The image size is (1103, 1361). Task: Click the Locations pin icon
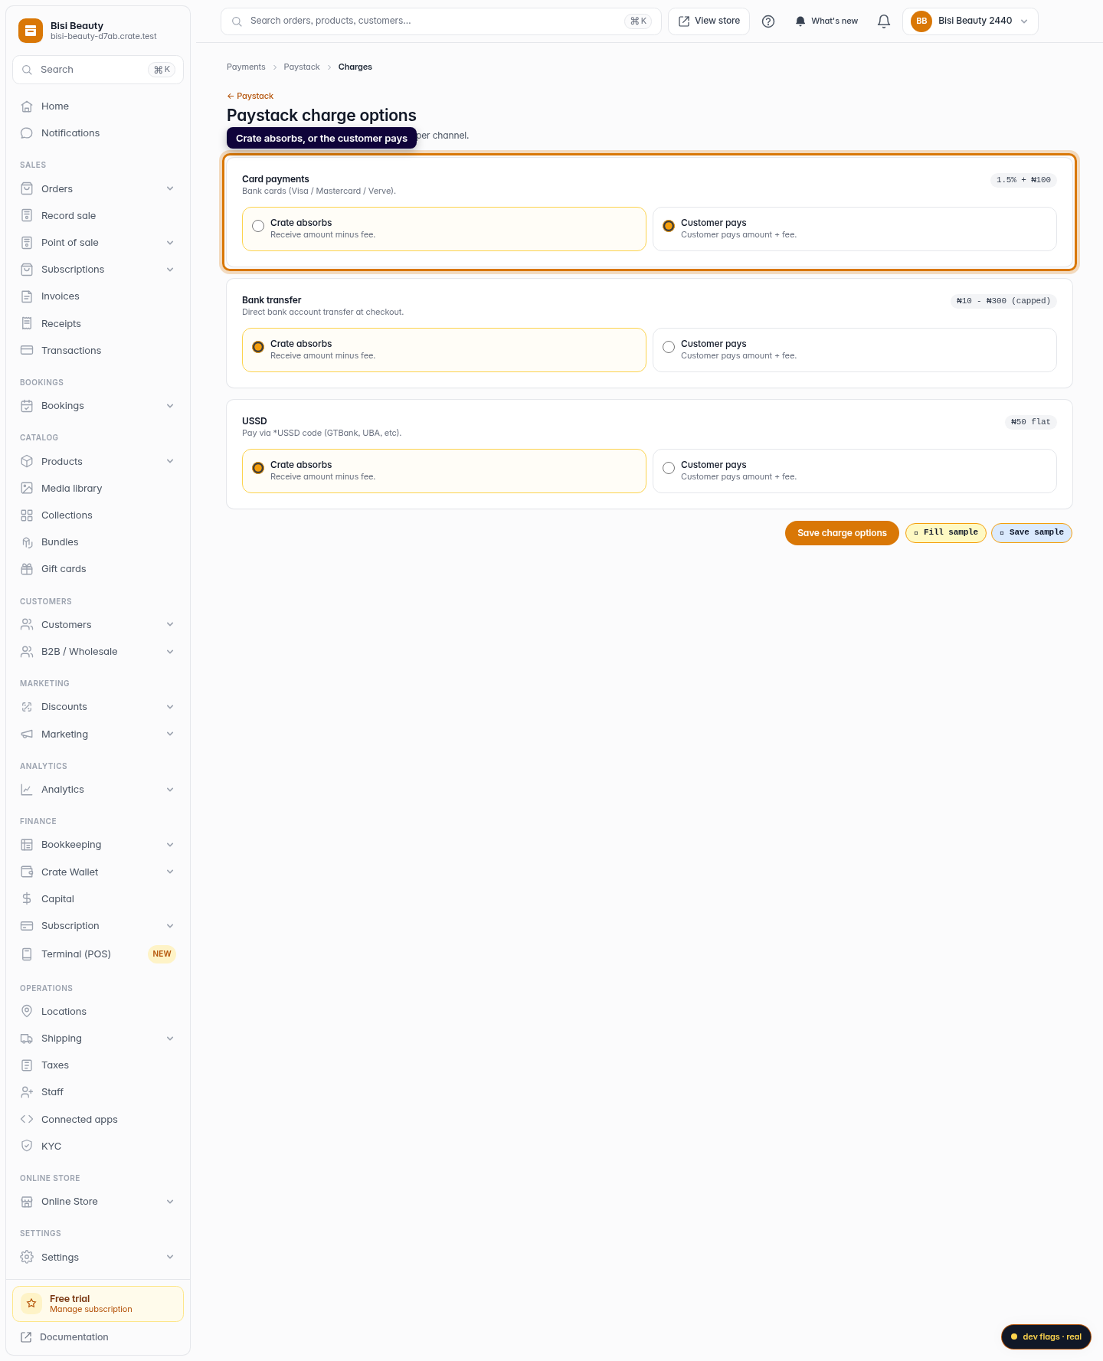[27, 1011]
